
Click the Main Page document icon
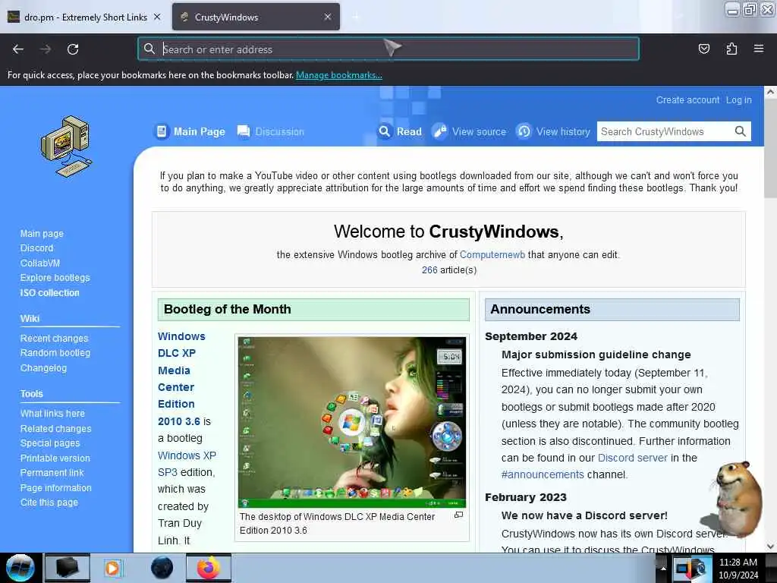161,131
